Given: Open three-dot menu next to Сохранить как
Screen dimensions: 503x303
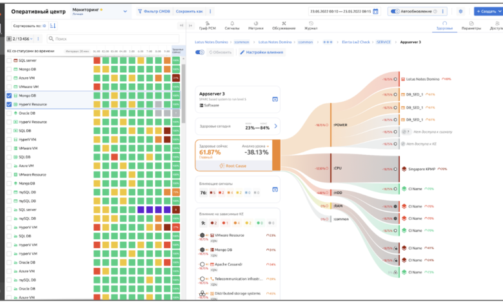Looking at the screenshot, I should [210, 11].
